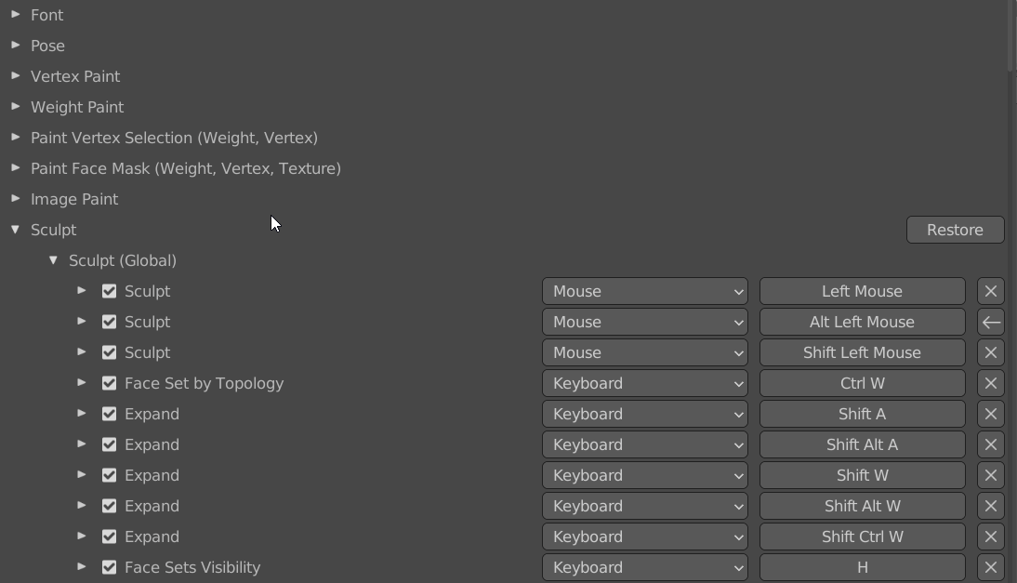The height and width of the screenshot is (583, 1017).
Task: Open Keyboard dropdown for Shift Alt A
Action: pyautogui.click(x=645, y=444)
